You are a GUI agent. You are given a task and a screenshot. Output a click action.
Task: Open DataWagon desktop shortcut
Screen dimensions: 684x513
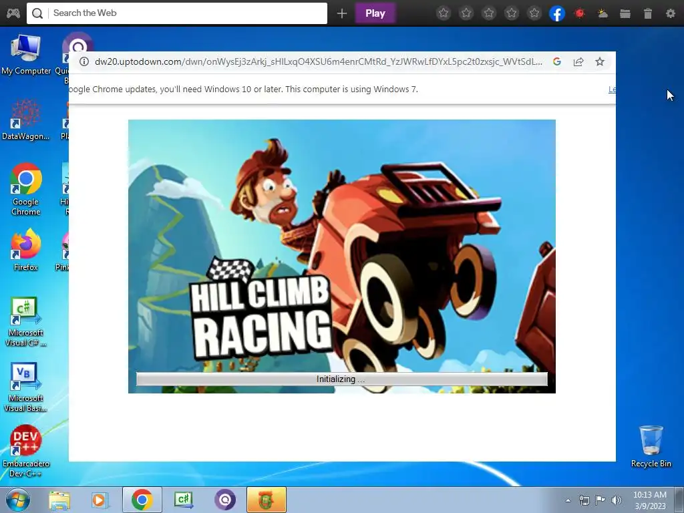click(26, 120)
